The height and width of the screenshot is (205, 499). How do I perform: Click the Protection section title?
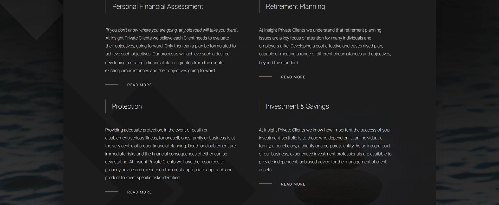[127, 106]
